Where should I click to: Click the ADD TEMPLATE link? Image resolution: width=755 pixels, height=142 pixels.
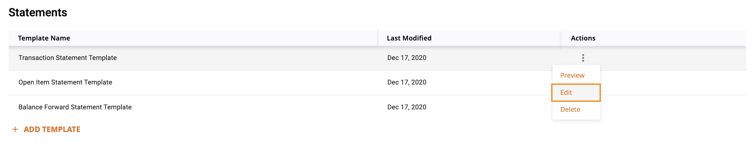52,129
